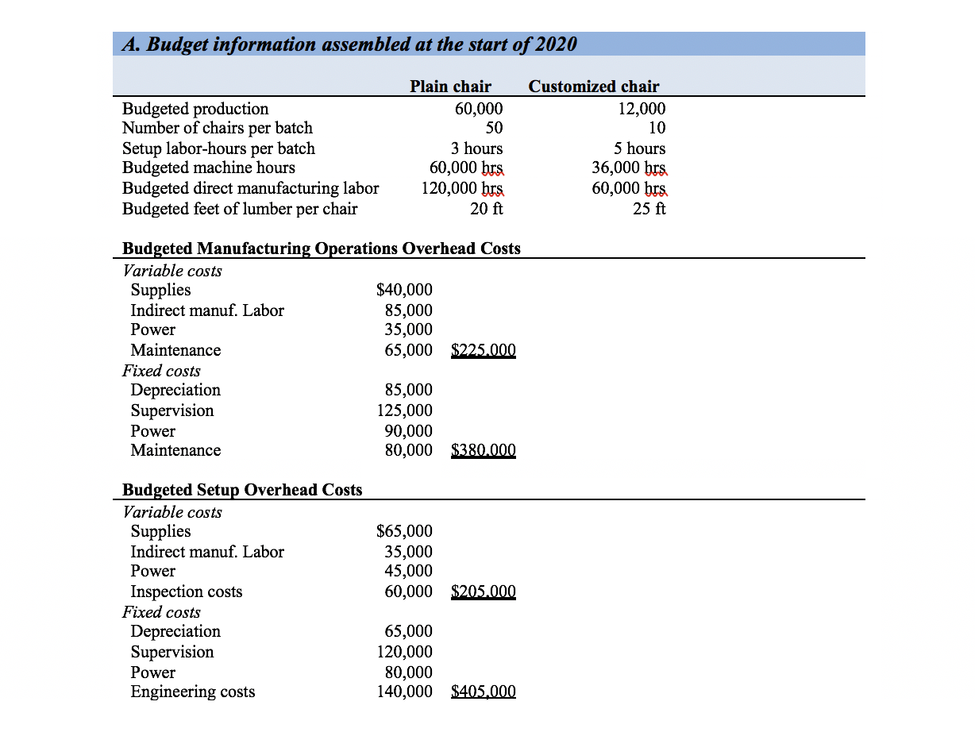Click the Engineering costs 140,000 value

pos(408,691)
